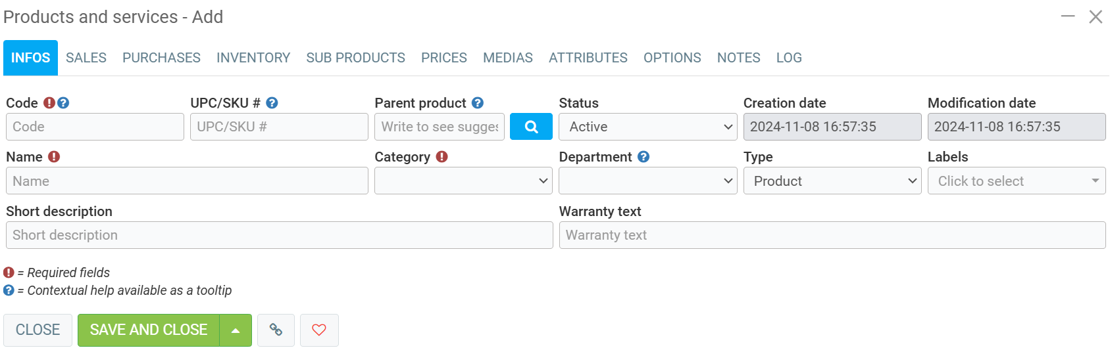
Task: Open the Status dropdown
Action: click(x=647, y=127)
